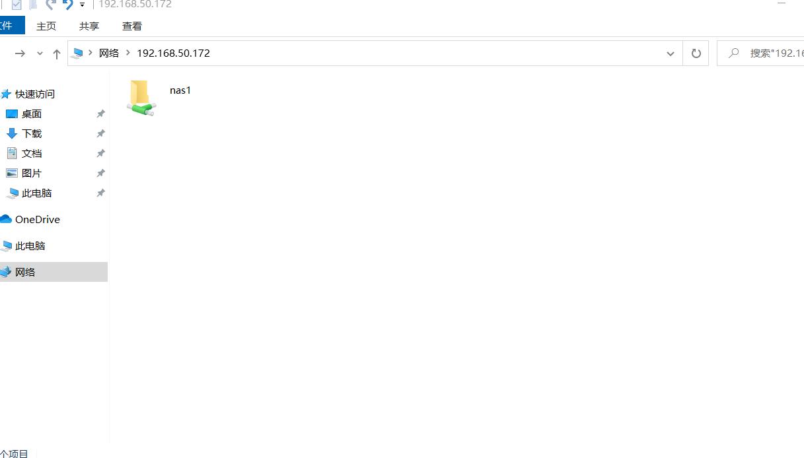Click the pin icon next to 下载
The image size is (804, 458).
[100, 134]
